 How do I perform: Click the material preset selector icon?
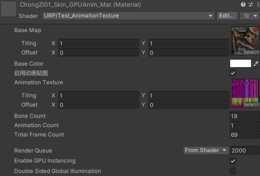[x=250, y=5]
